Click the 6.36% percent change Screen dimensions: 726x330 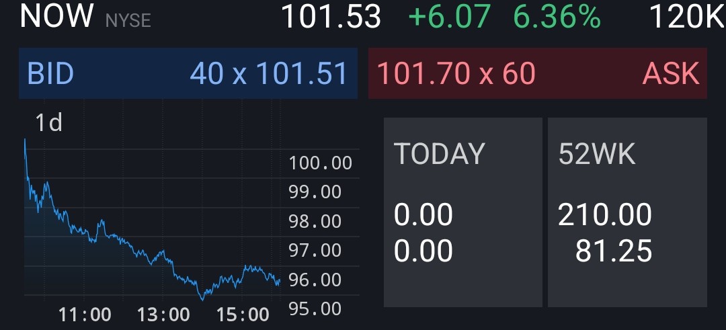click(x=557, y=17)
